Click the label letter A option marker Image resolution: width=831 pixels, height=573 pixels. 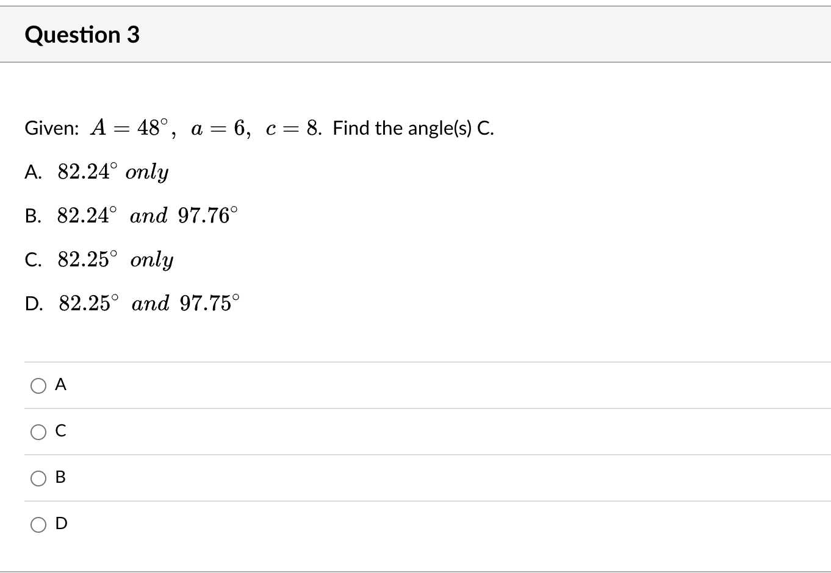(32, 172)
